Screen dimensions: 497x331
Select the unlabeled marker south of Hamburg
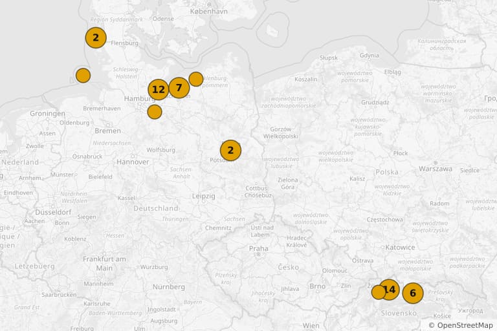point(155,112)
